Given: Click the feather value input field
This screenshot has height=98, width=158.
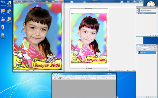Looking at the screenshot, I should pos(72,78).
